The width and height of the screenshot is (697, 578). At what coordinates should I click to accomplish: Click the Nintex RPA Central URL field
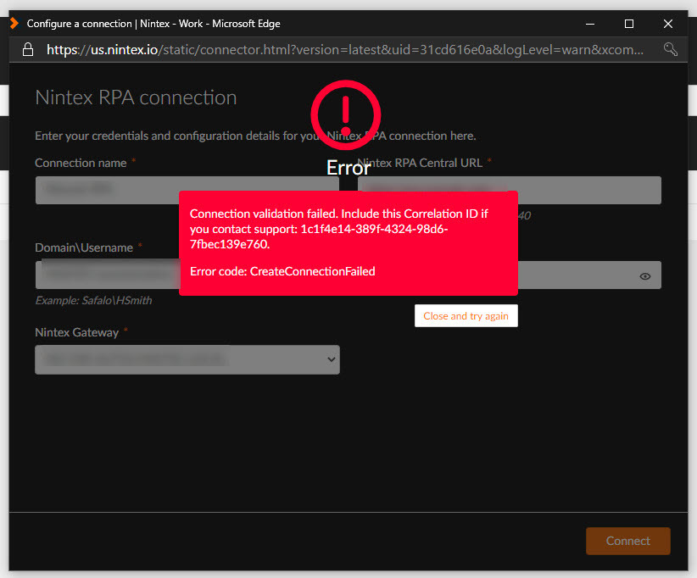coord(510,190)
